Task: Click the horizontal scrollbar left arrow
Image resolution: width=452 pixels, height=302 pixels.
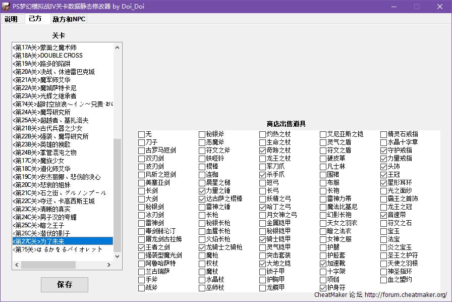Action: click(x=16, y=265)
